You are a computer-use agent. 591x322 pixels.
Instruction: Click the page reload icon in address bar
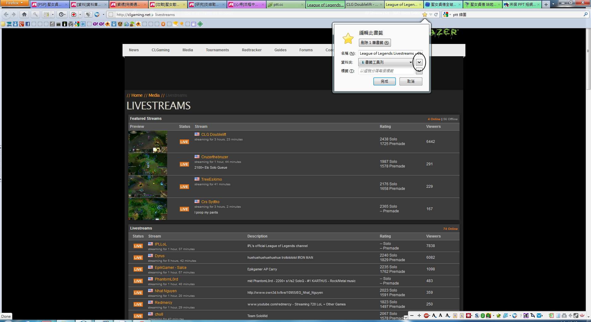[x=436, y=14]
